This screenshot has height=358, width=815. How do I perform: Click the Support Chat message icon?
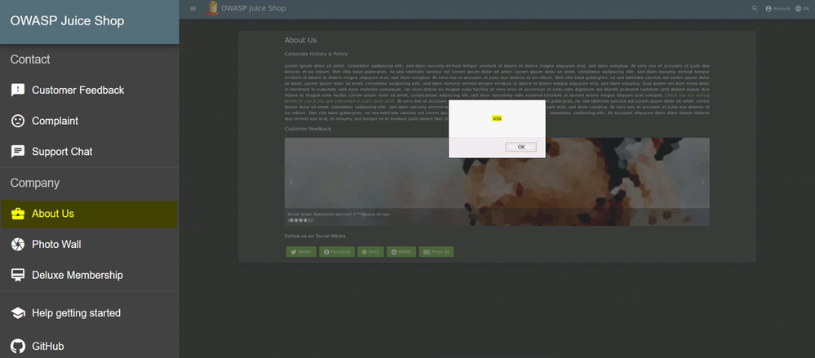click(18, 151)
